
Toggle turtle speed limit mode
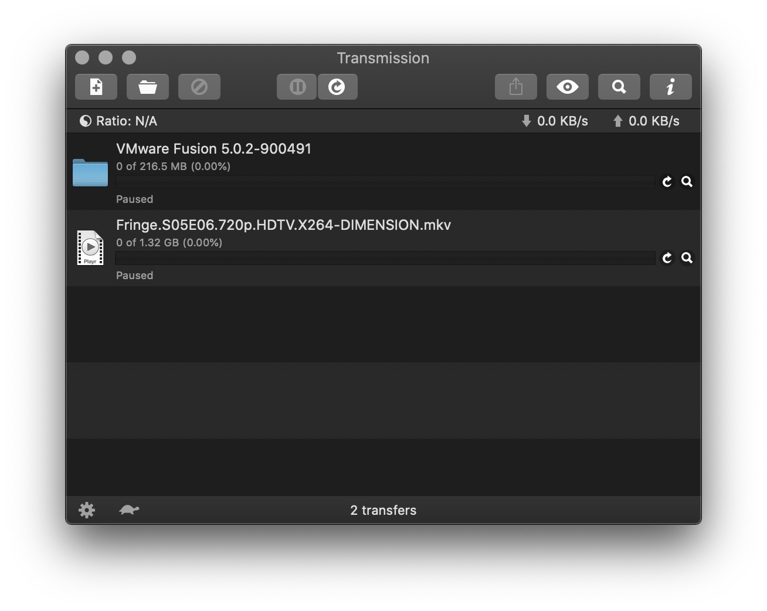click(128, 510)
